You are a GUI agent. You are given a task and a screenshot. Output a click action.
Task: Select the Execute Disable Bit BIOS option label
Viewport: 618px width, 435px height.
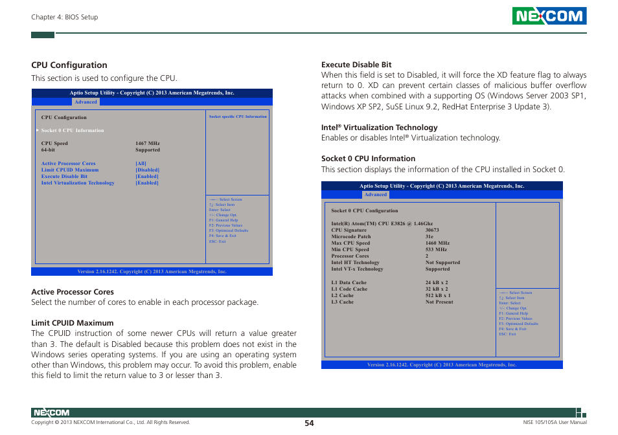click(64, 176)
